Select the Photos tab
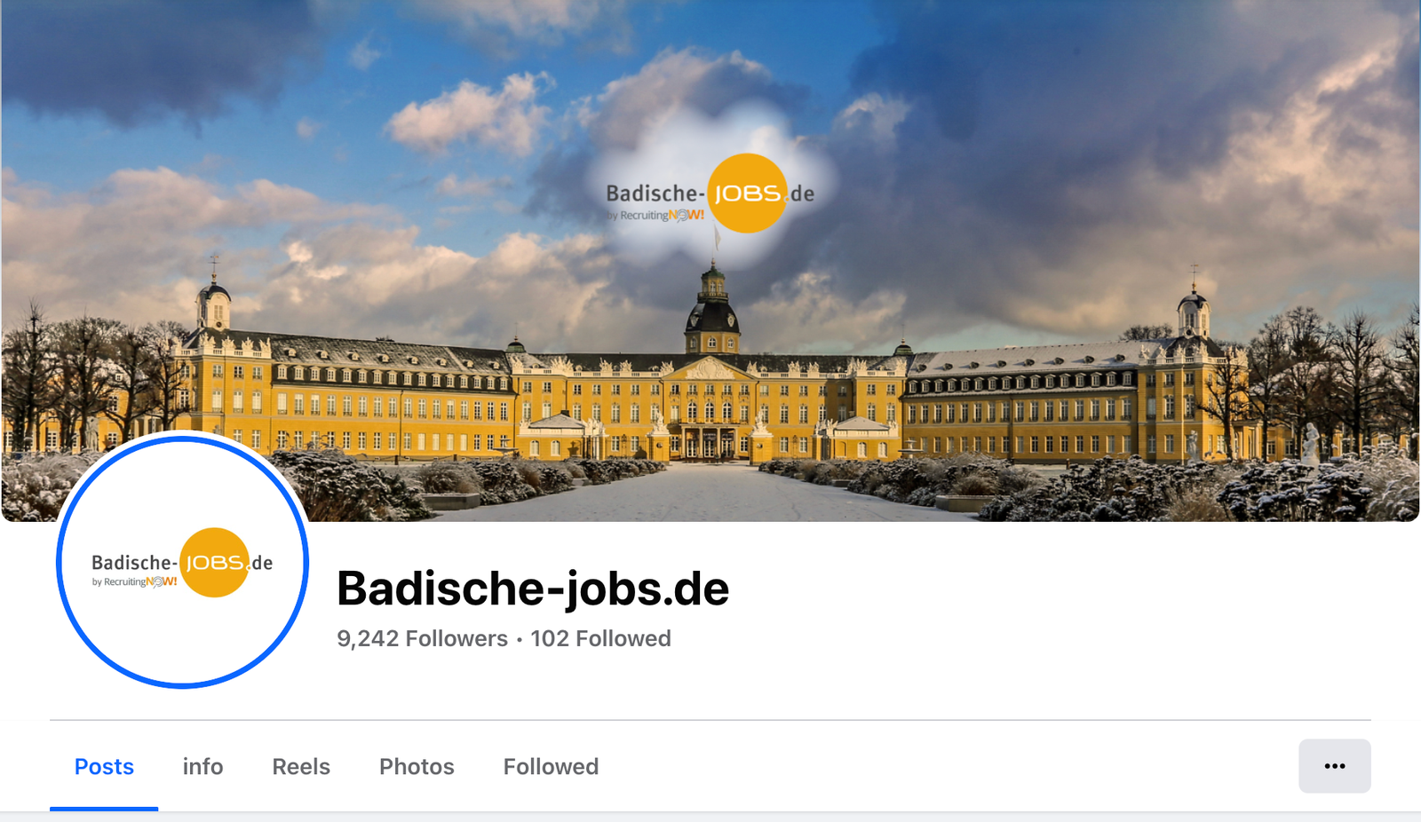The width and height of the screenshot is (1421, 822). [417, 766]
